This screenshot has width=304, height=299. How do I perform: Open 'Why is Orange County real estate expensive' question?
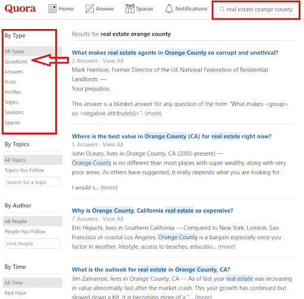pyautogui.click(x=153, y=211)
